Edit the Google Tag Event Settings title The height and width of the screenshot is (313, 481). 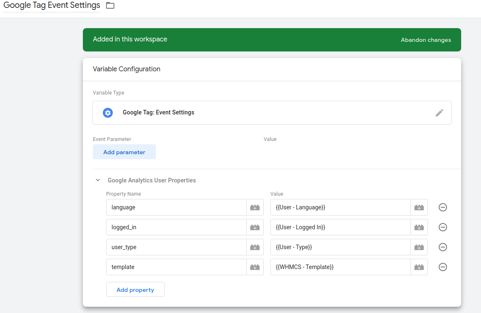[52, 6]
